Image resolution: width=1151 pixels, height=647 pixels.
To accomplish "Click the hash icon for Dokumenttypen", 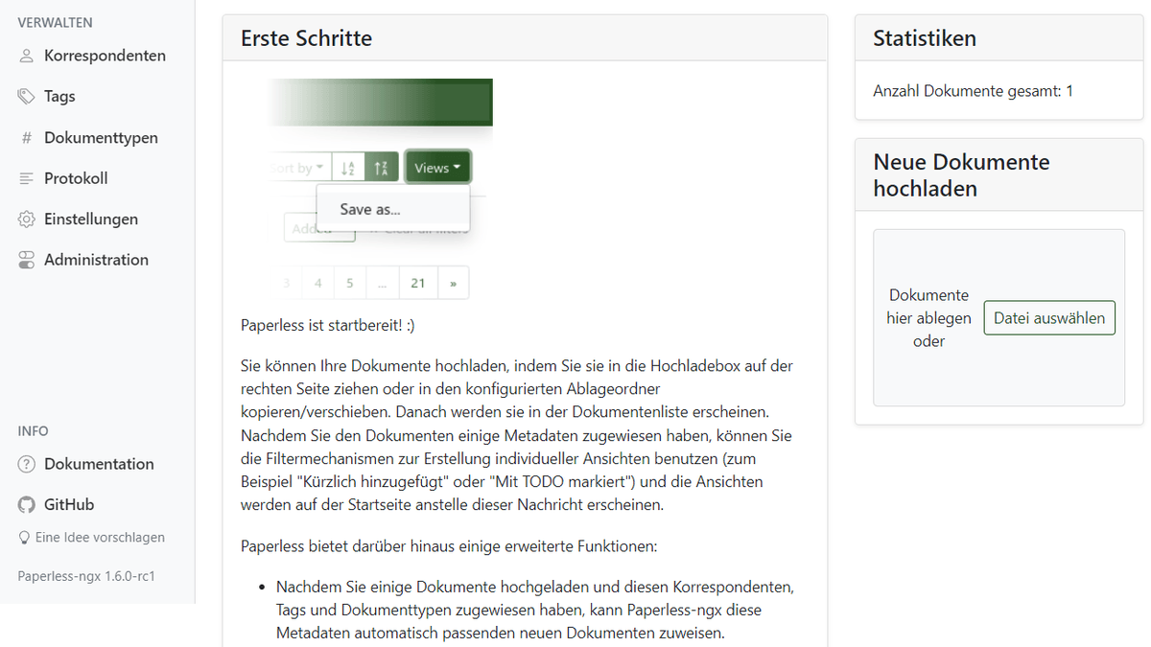I will click(x=26, y=138).
